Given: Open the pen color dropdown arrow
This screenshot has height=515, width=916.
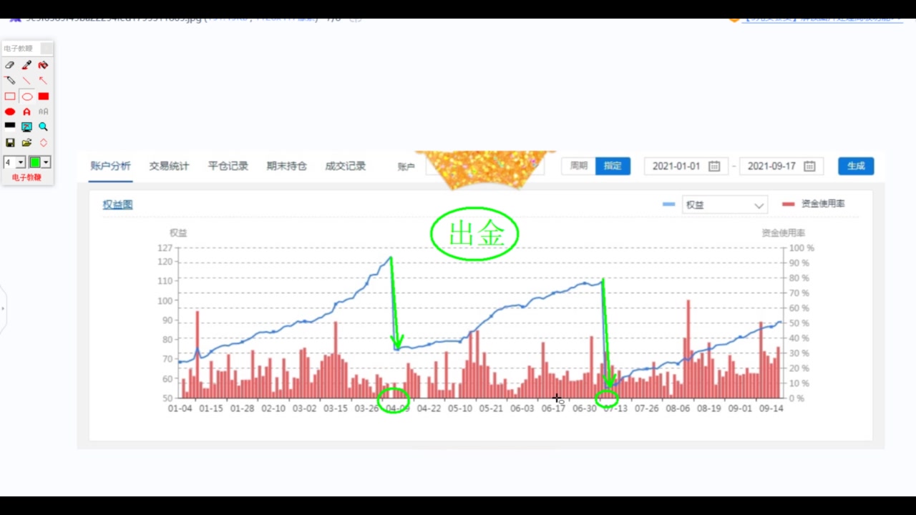Looking at the screenshot, I should click(46, 162).
